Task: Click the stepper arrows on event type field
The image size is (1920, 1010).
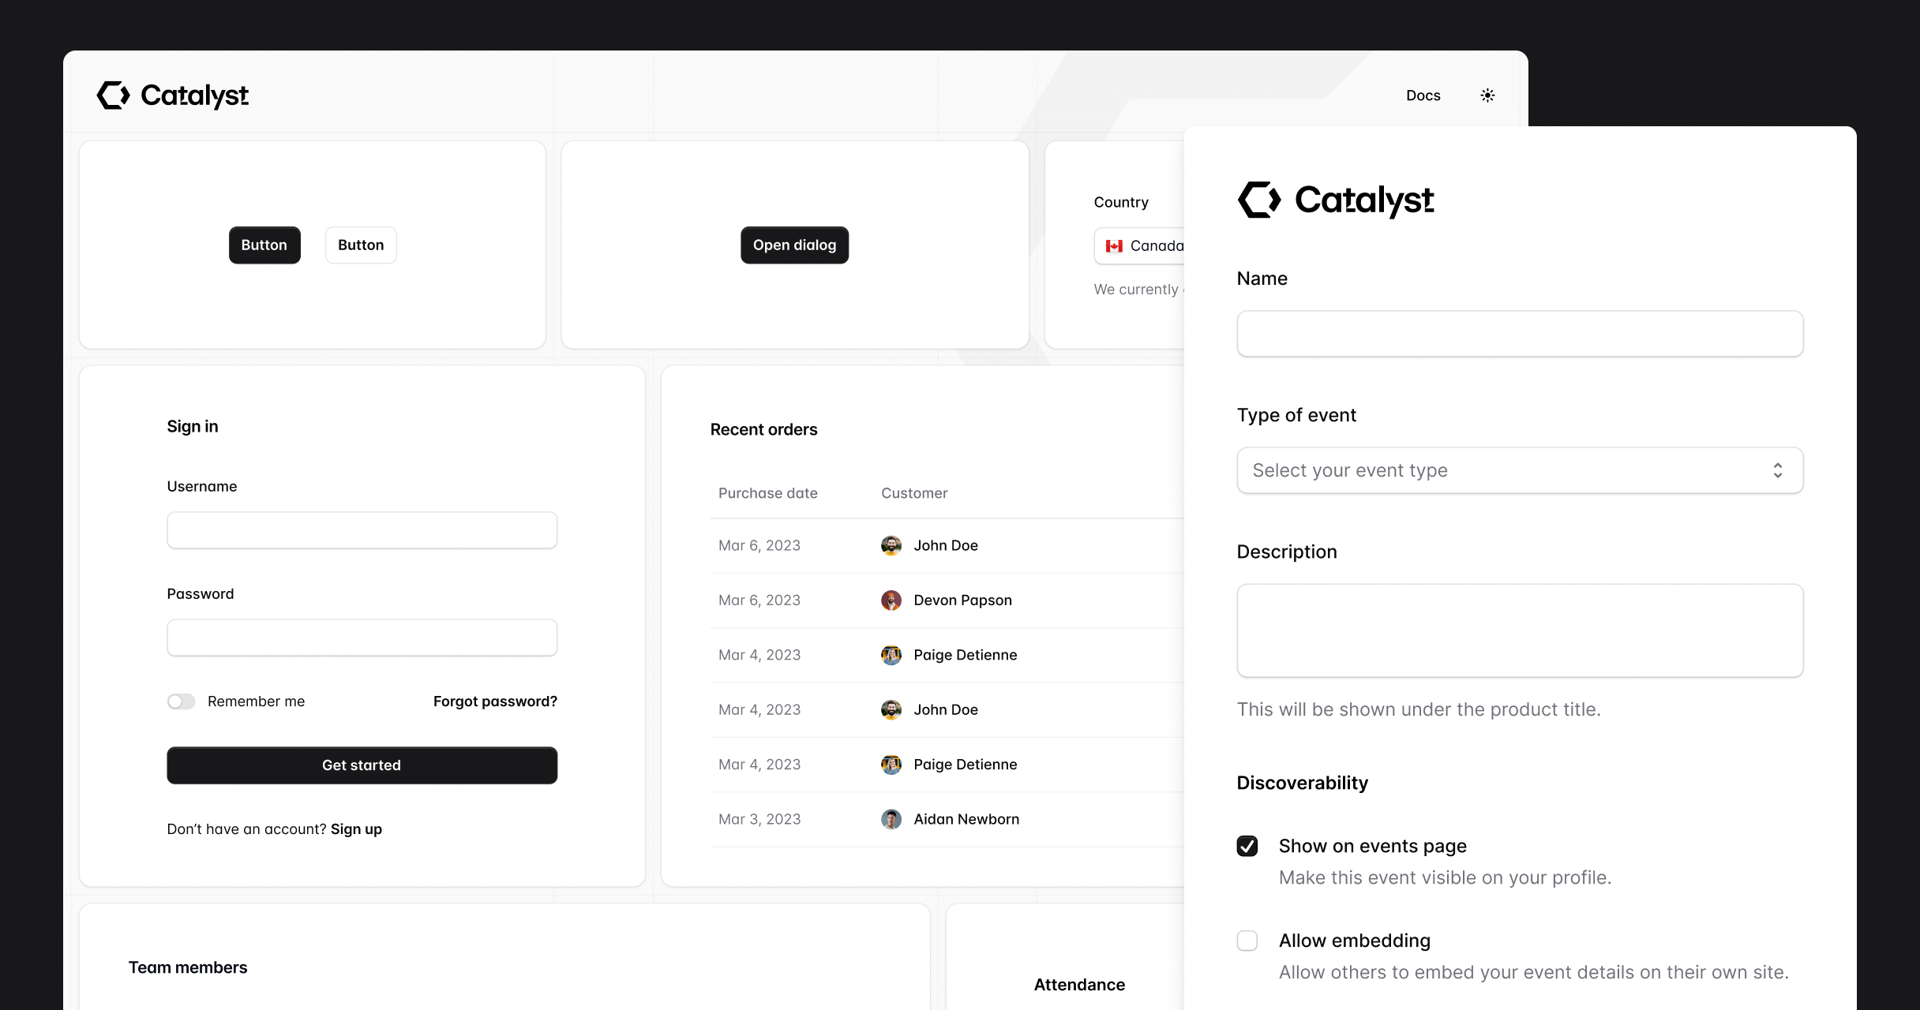Action: click(1778, 469)
